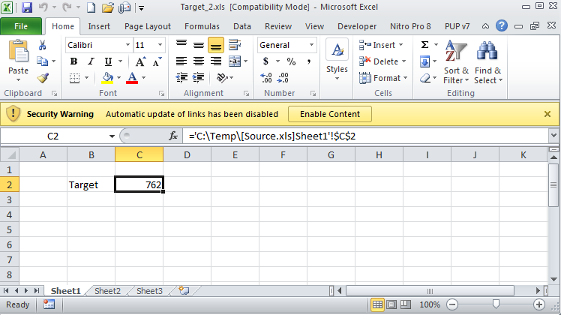The height and width of the screenshot is (315, 561).
Task: Increase indent
Action: pos(199,78)
